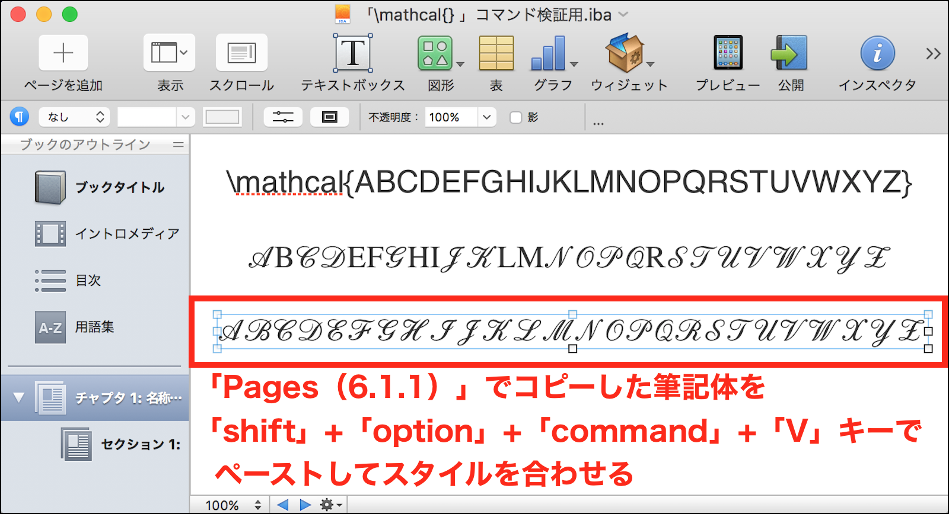Open the opacity 100% dropdown
This screenshot has height=514, width=949.
486,117
